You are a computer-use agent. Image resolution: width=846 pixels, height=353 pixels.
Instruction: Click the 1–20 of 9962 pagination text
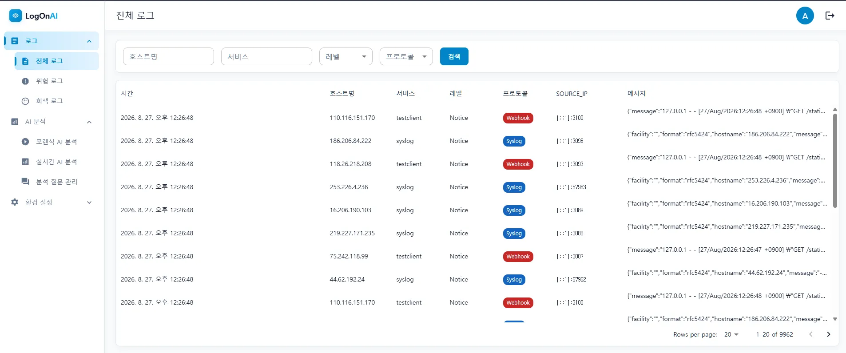click(775, 334)
